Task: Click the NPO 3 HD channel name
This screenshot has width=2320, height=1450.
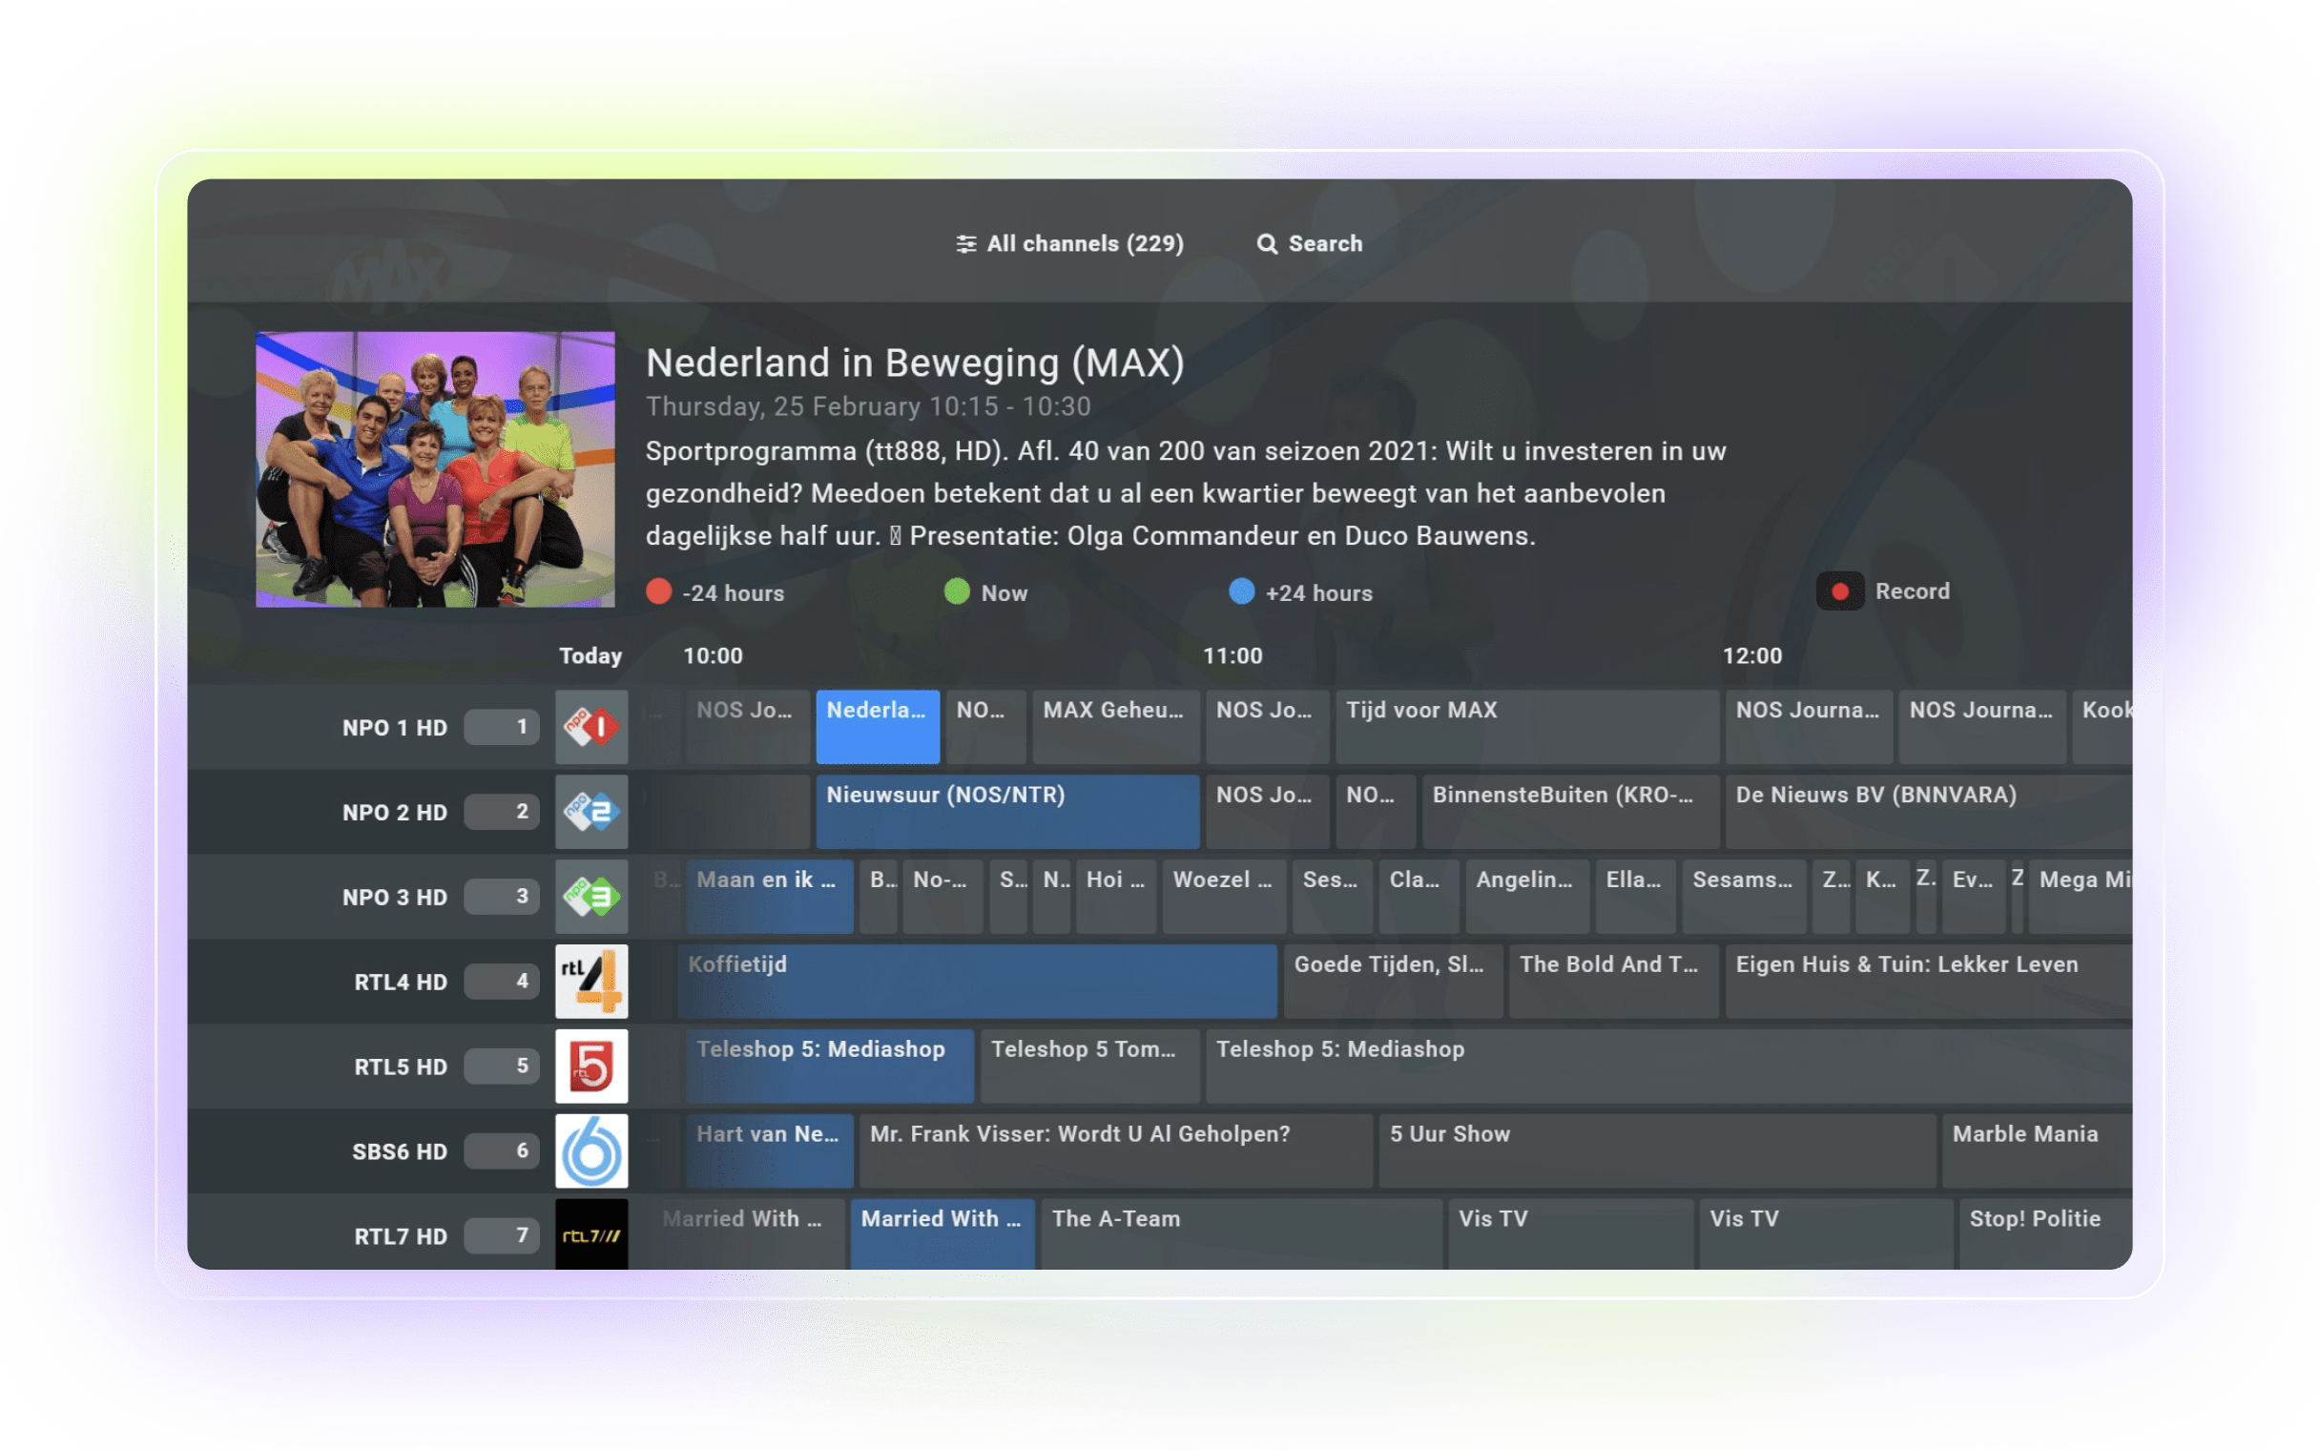Action: click(x=395, y=898)
